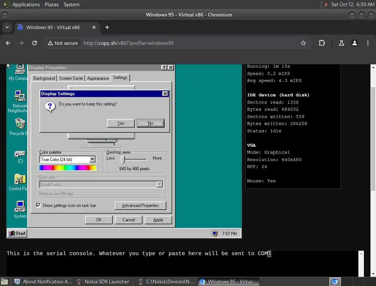Switch to Nokia SDK Launcher taskbar window
Image resolution: width=376 pixels, height=286 pixels.
tap(103, 282)
